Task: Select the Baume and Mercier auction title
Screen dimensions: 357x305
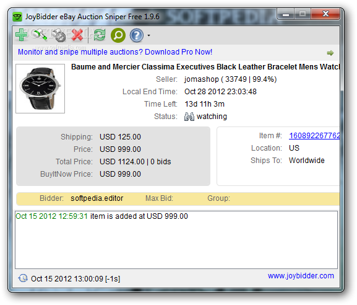Action: (205, 67)
